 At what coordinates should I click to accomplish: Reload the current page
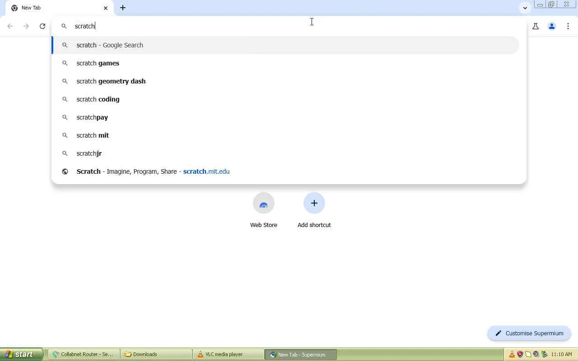[x=42, y=26]
